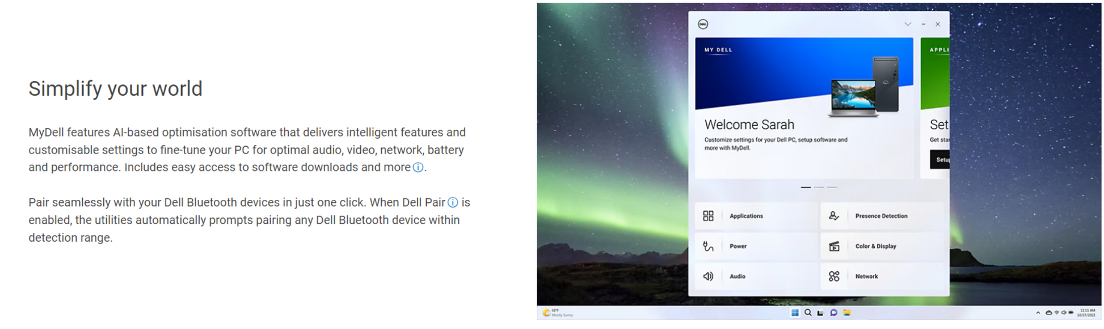
Task: Open Presence Detection settings
Action: click(881, 216)
